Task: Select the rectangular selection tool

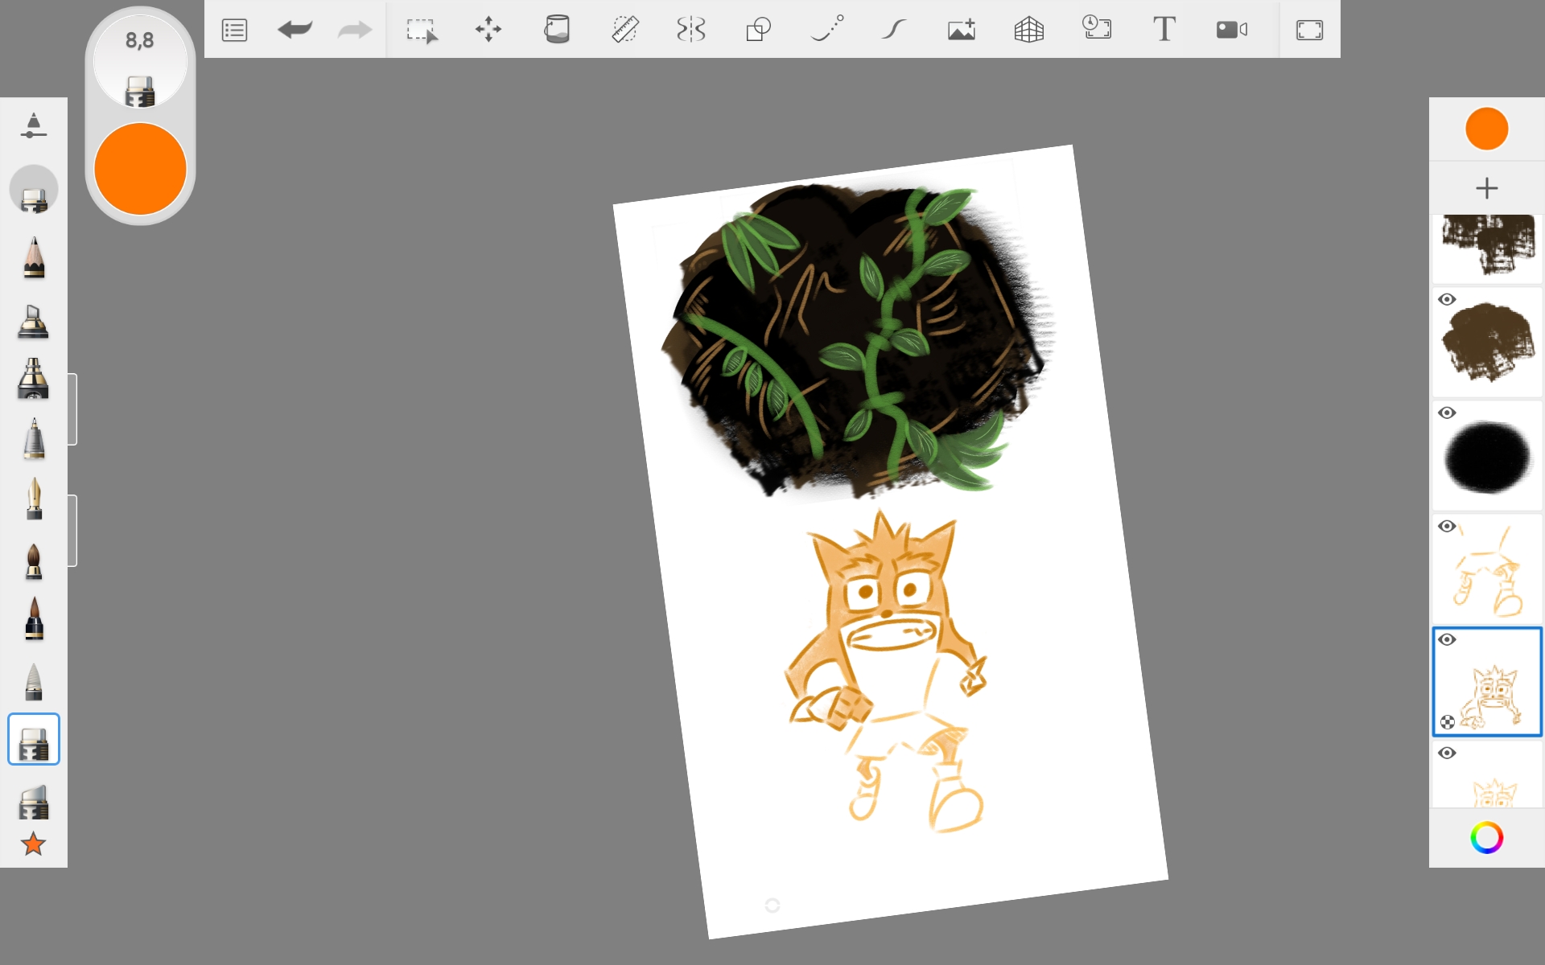Action: [x=422, y=31]
